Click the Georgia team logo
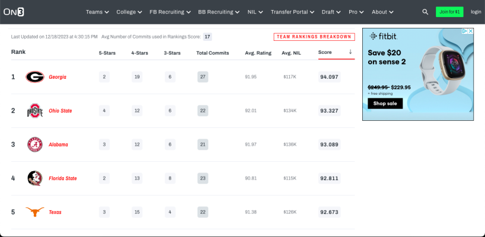 pyautogui.click(x=35, y=77)
